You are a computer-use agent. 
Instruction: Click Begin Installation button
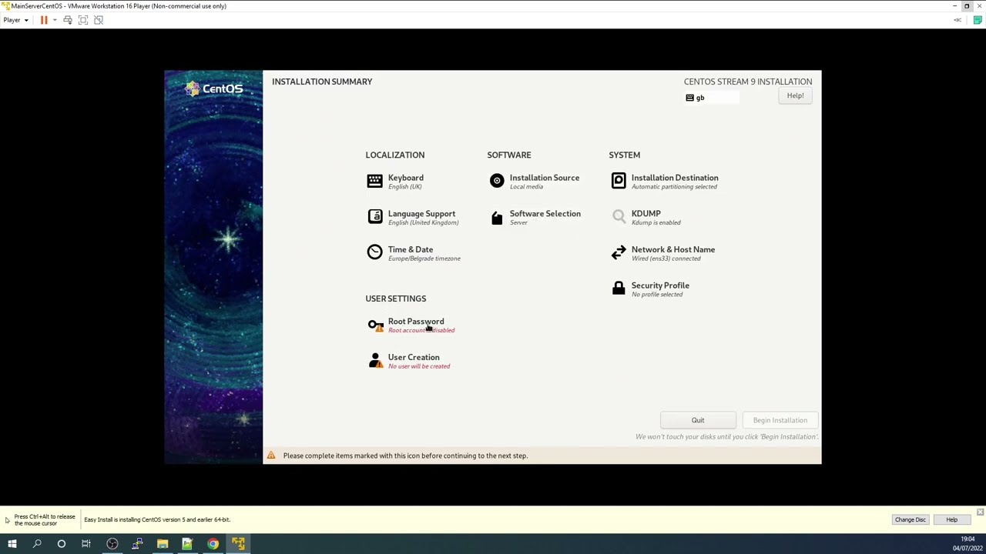(x=780, y=420)
